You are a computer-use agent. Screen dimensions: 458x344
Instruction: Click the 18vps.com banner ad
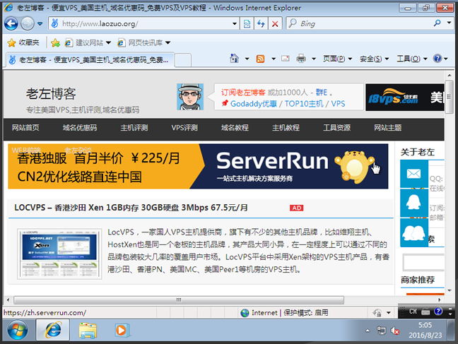(405, 97)
